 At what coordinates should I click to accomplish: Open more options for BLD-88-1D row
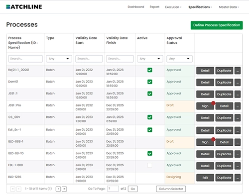238,154
